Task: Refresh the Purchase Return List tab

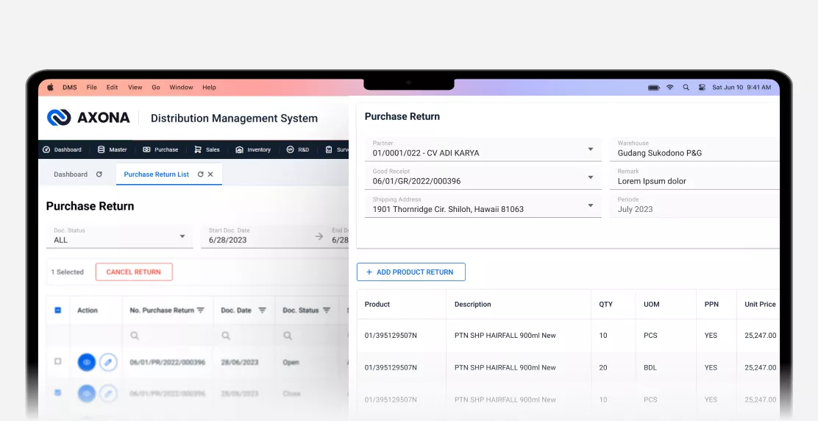Action: tap(200, 174)
